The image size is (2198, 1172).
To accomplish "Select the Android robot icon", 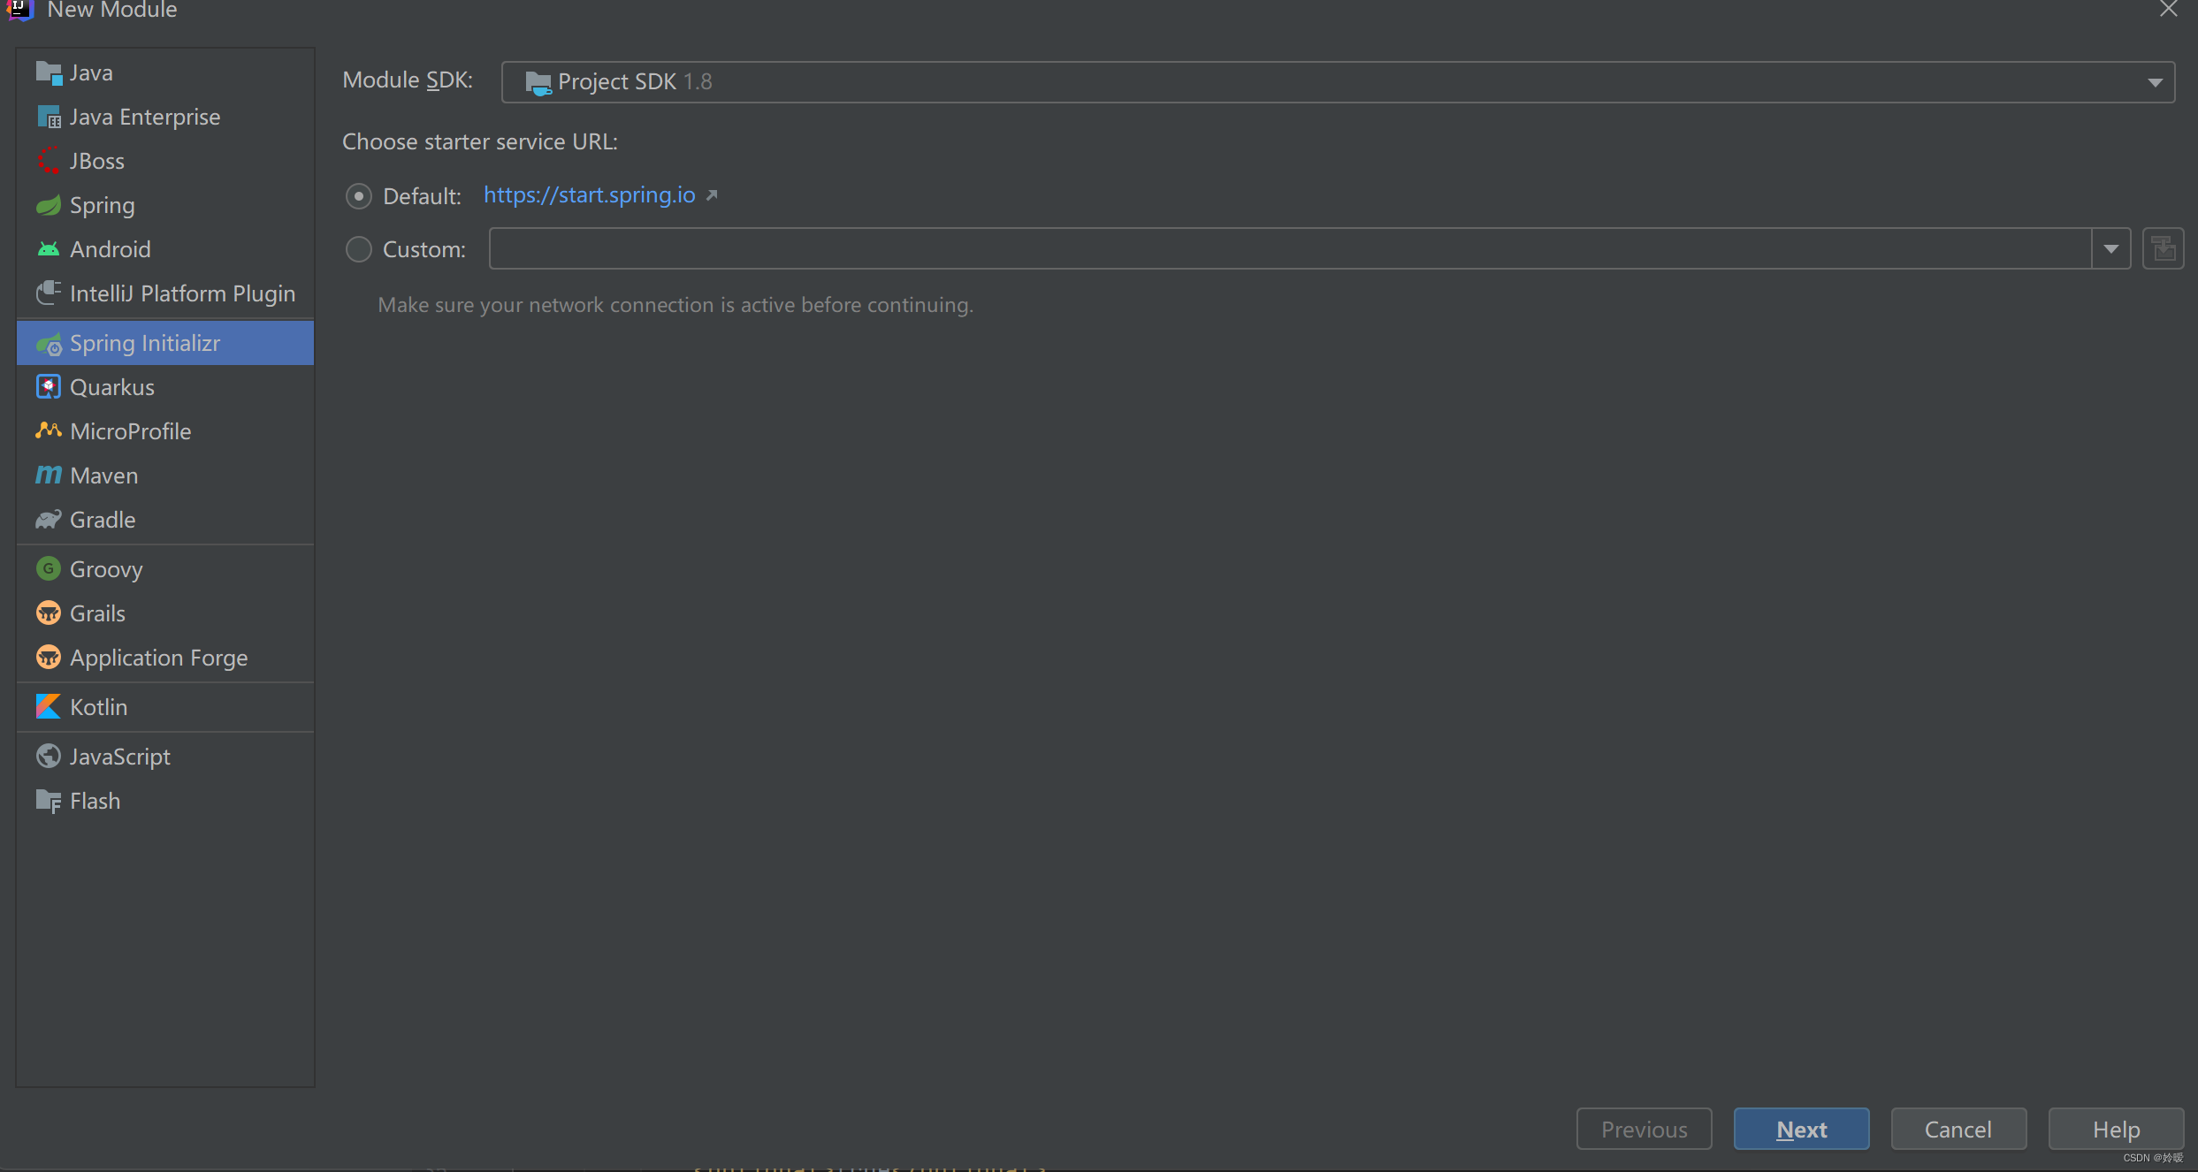I will click(x=48, y=249).
